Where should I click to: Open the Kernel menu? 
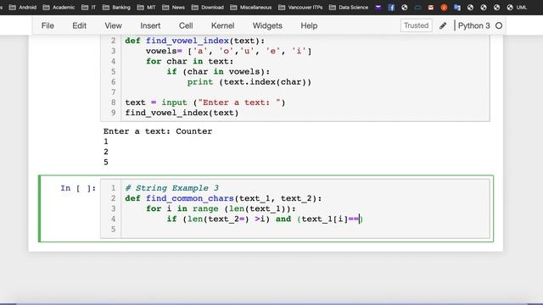tap(222, 25)
